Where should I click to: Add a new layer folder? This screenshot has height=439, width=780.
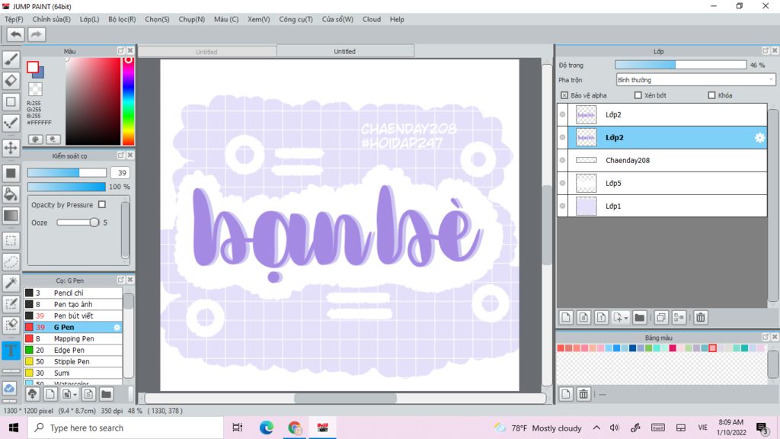pos(640,318)
